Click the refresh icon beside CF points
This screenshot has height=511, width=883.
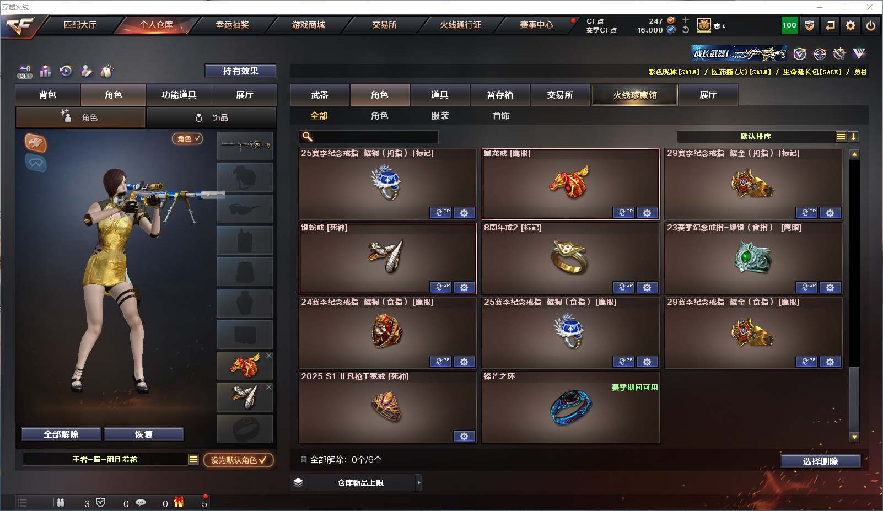(686, 30)
